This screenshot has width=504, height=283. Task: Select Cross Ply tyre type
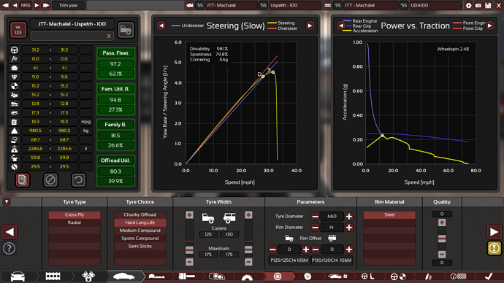click(75, 214)
